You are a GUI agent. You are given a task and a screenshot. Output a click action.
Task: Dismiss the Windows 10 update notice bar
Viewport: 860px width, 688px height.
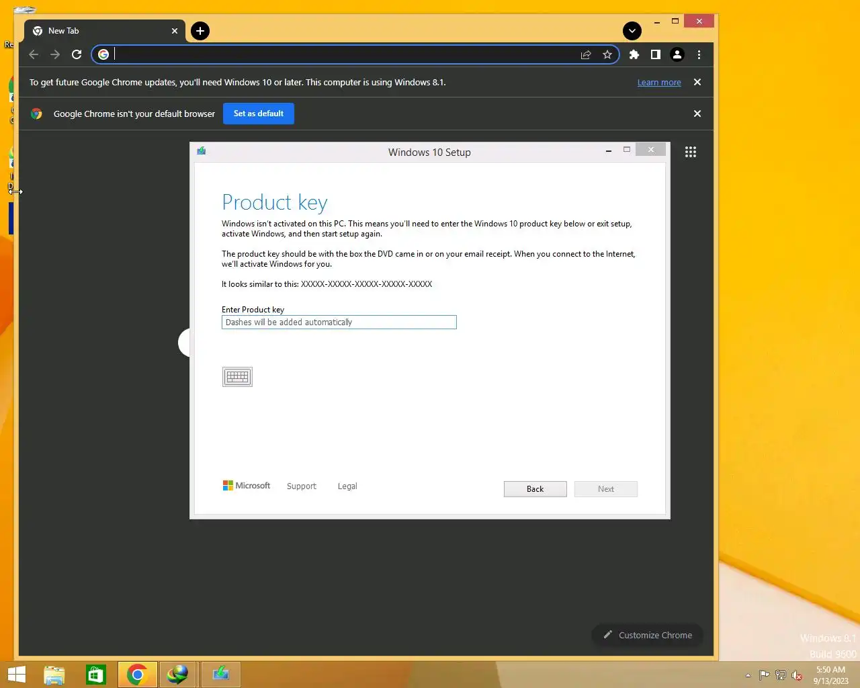(x=697, y=82)
